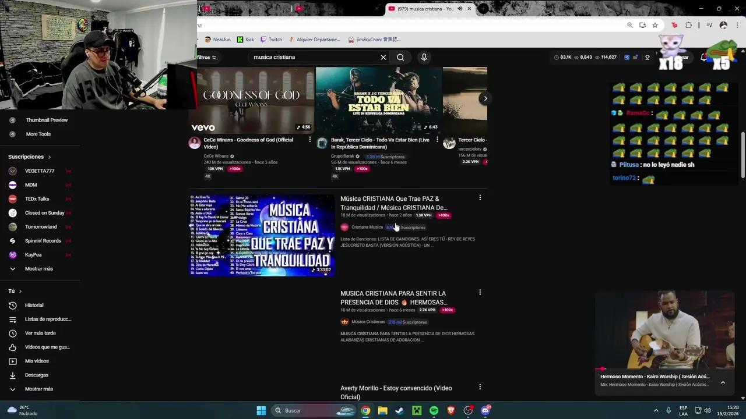Clear the search box with the X

click(x=383, y=57)
